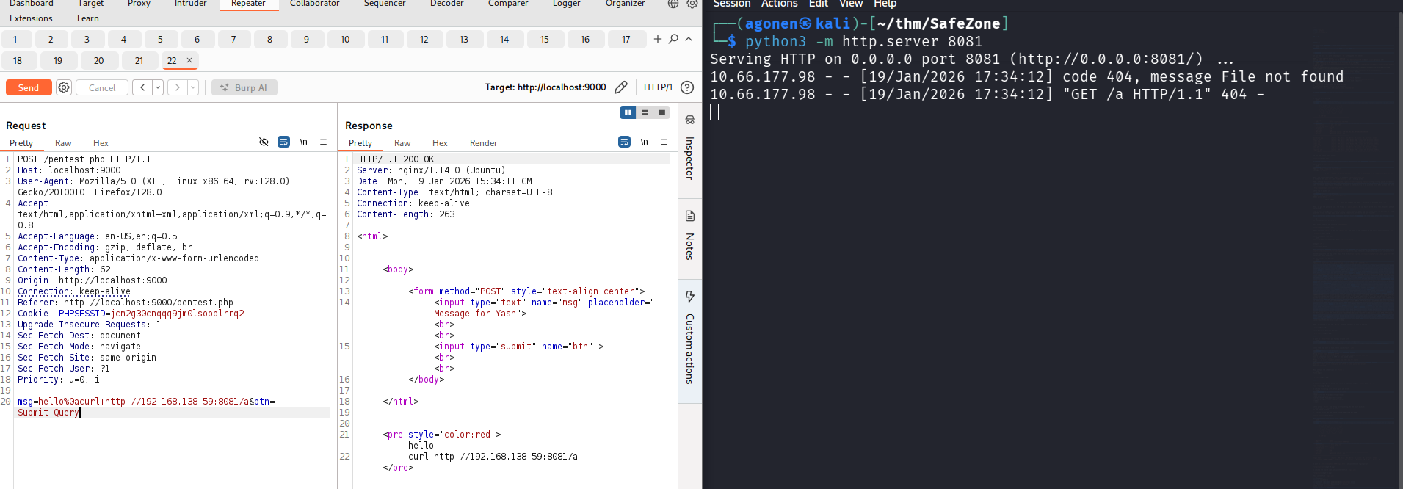Open the back history dropdown arrow

pos(158,87)
